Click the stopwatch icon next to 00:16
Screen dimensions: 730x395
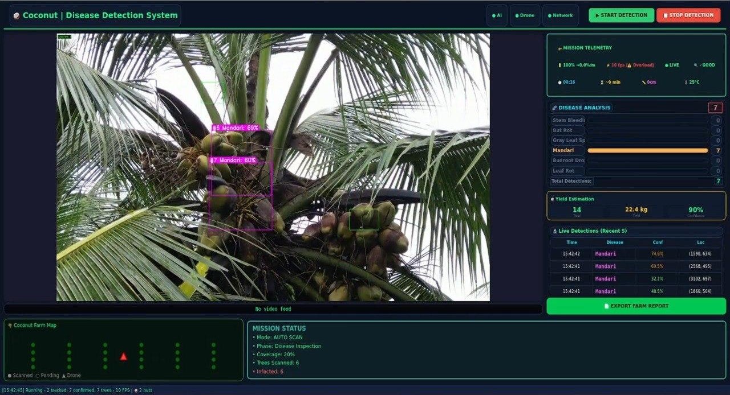[x=559, y=82]
